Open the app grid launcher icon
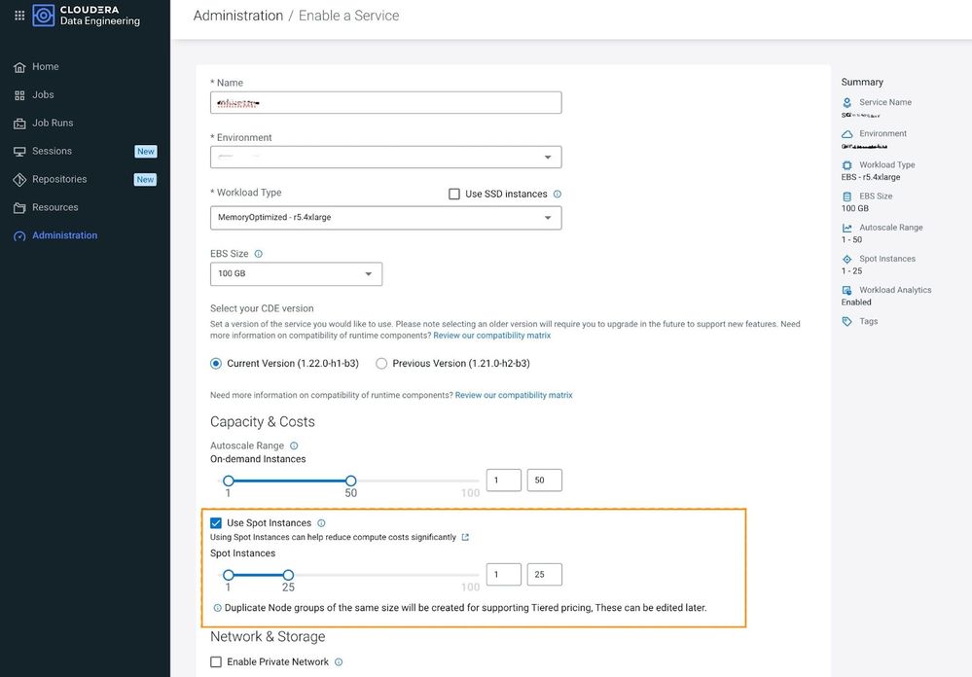Viewport: 972px width, 677px height. [x=19, y=16]
